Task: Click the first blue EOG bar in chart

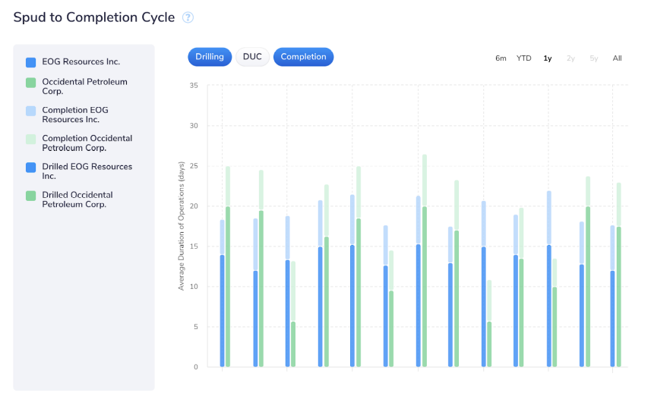Action: (x=223, y=311)
